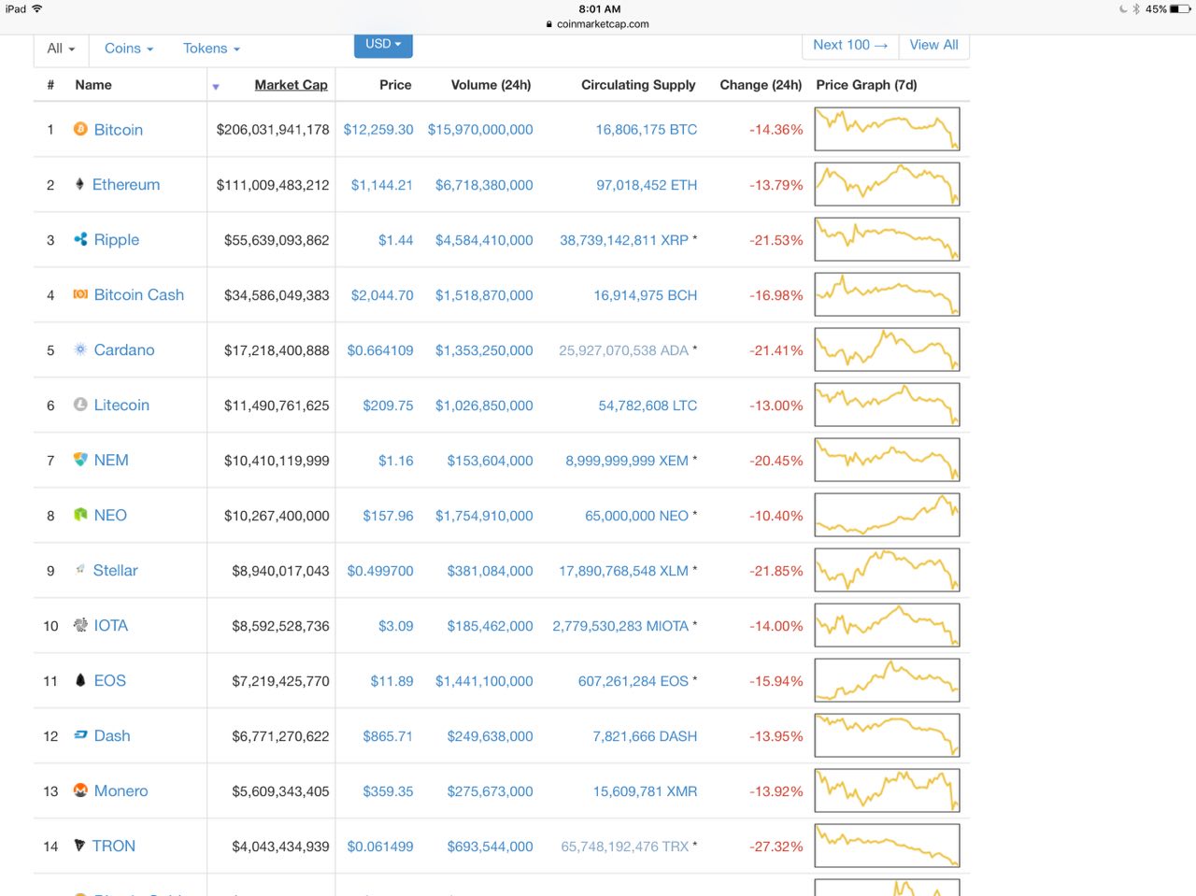
Task: Open the Ethereum coin page link
Action: point(126,185)
